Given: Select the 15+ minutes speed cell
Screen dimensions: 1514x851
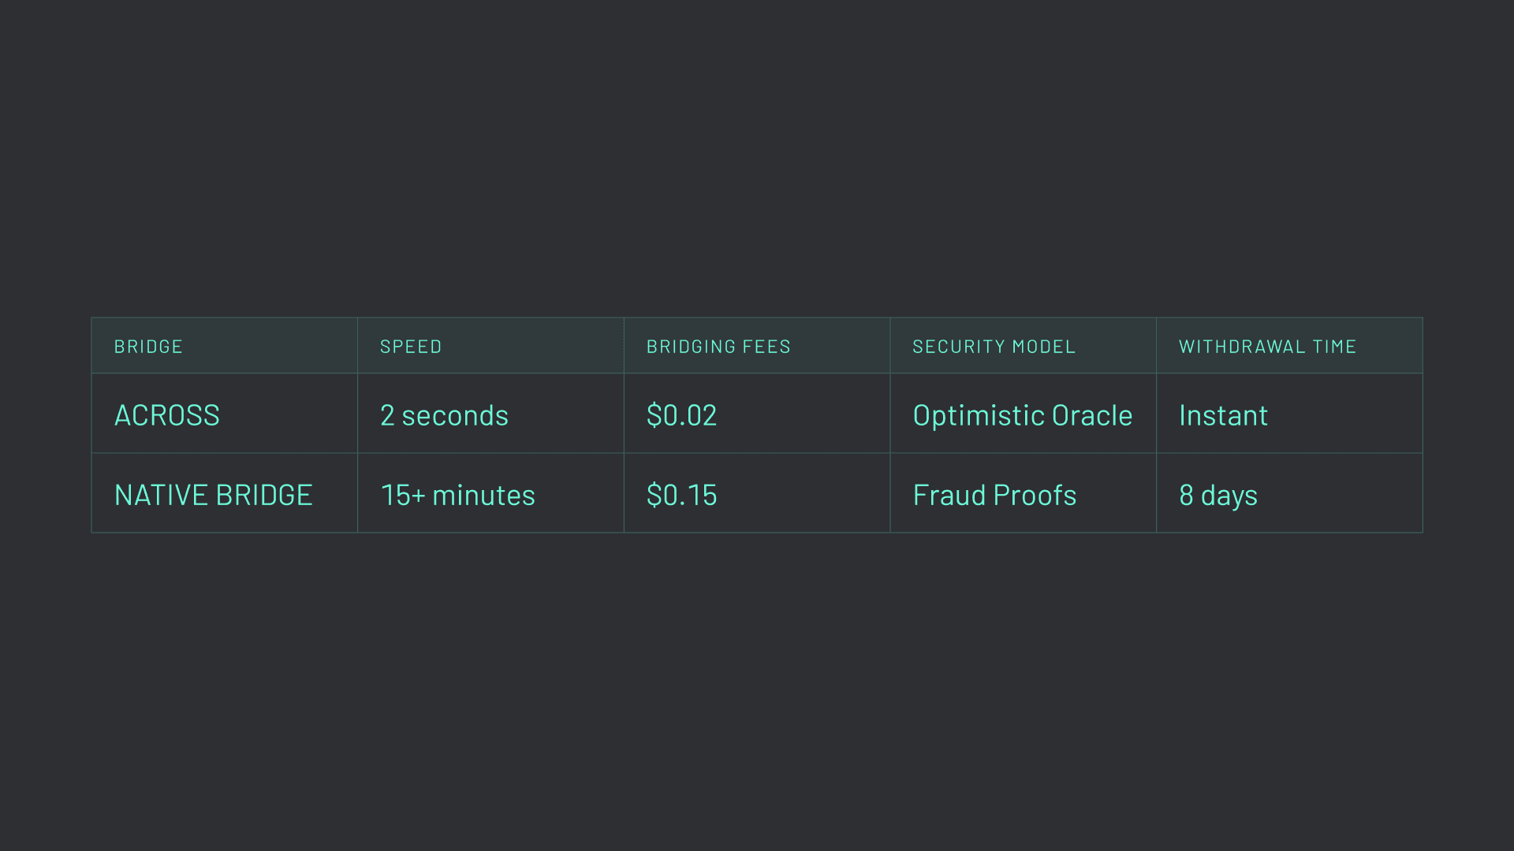Looking at the screenshot, I should 457,495.
